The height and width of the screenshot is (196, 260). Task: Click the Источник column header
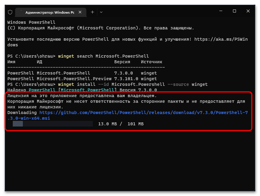click(x=151, y=62)
